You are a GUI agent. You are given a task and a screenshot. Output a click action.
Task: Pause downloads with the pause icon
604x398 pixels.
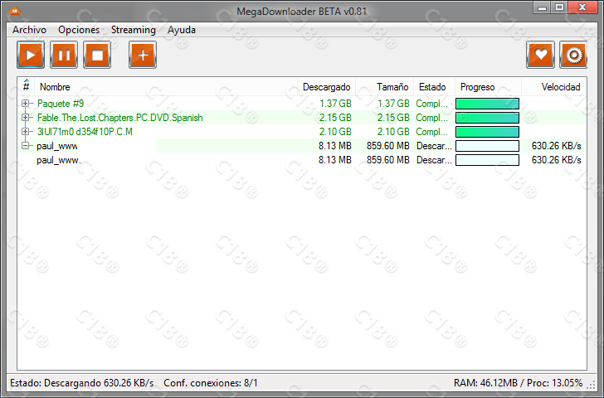pos(64,56)
